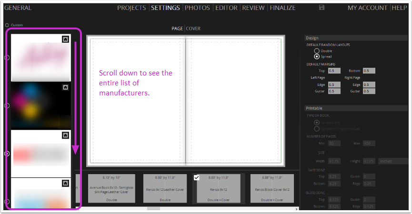
Task: Choose Double default random layout
Action: click(317, 51)
